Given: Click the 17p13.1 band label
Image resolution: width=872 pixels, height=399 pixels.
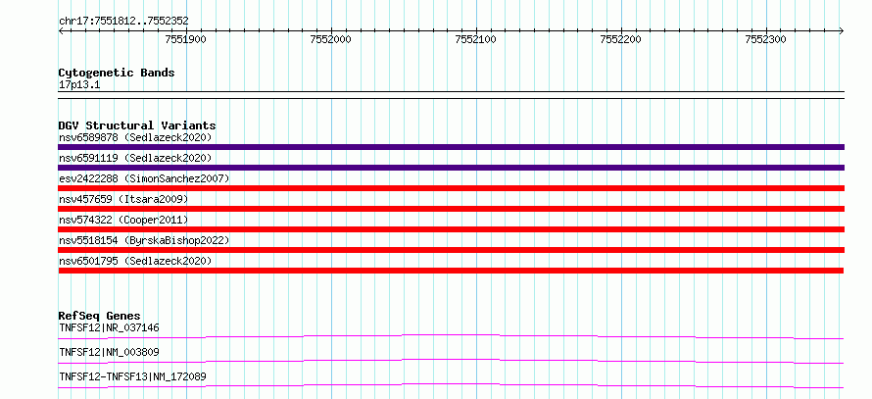Looking at the screenshot, I should point(79,85).
